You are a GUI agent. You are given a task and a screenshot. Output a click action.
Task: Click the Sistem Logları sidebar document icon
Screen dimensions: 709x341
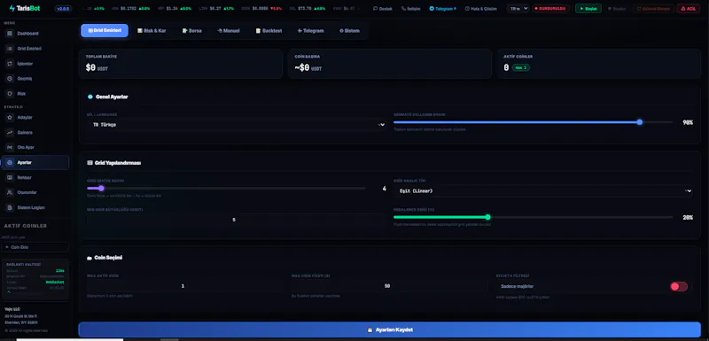click(10, 207)
